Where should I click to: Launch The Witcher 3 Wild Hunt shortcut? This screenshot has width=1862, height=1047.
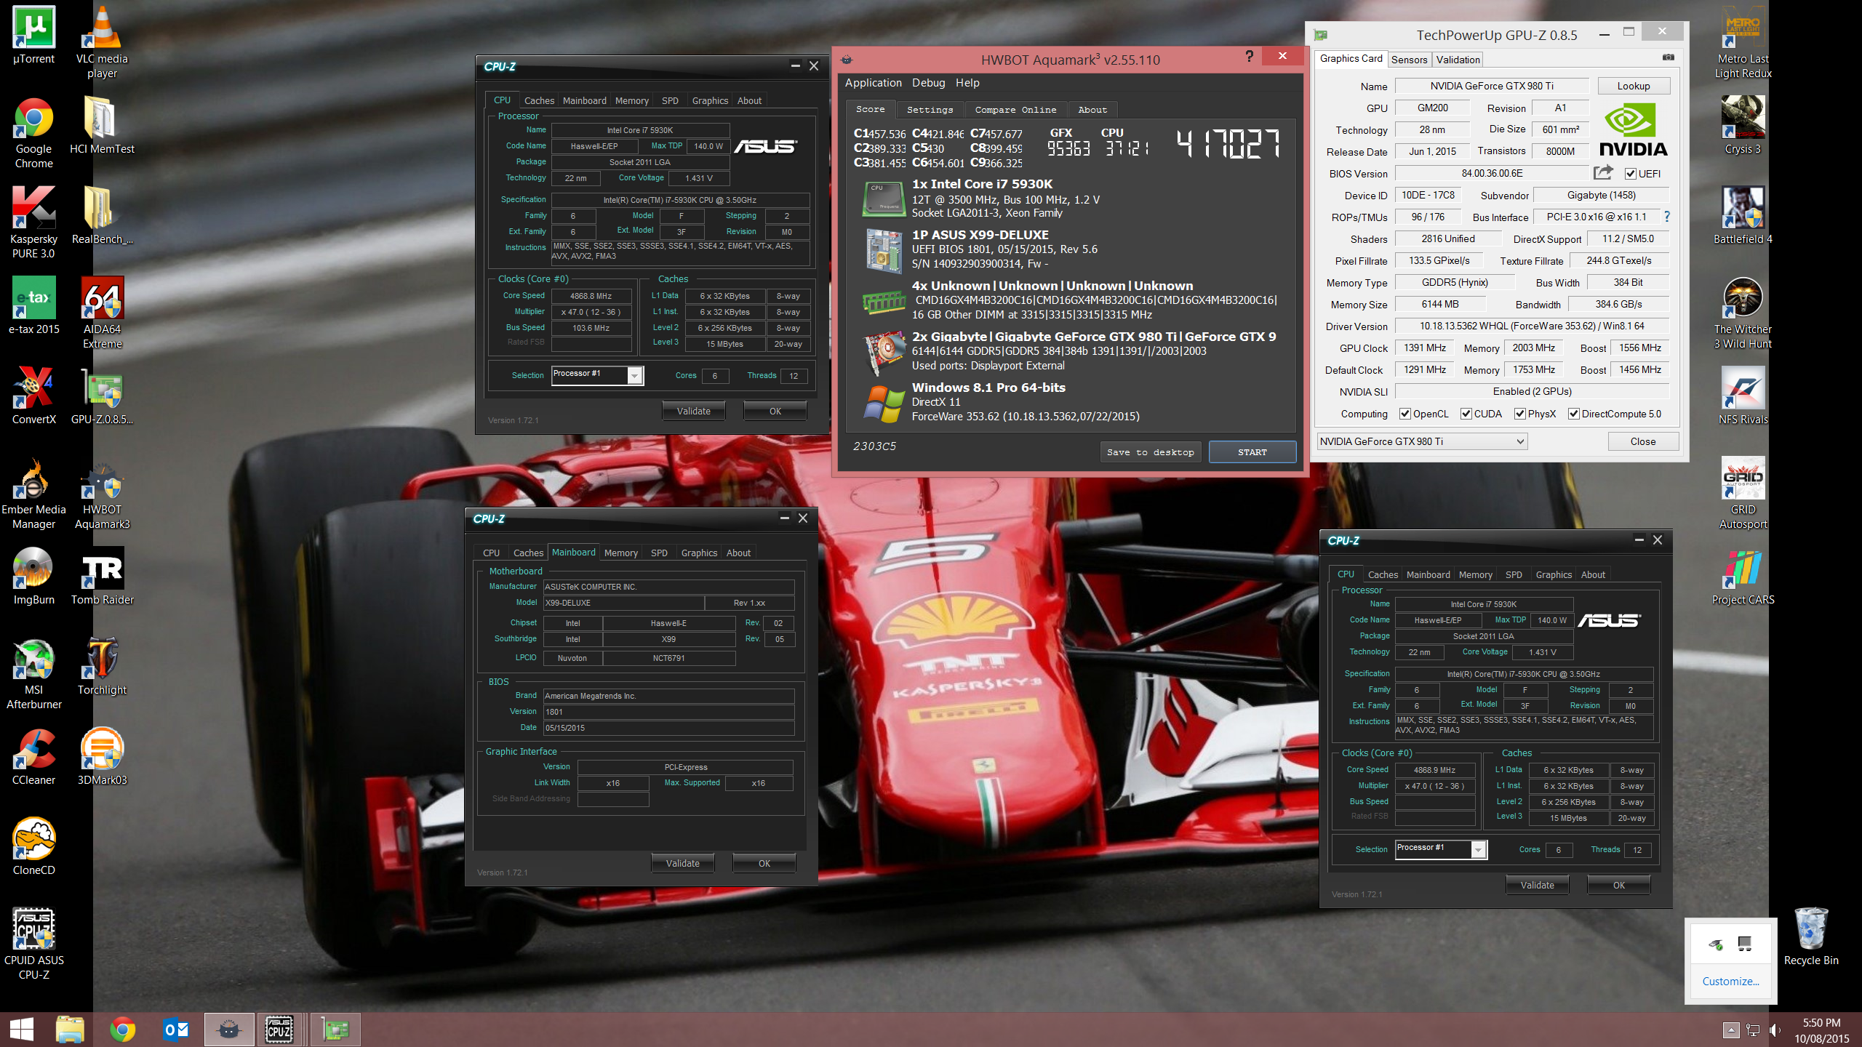(1743, 313)
